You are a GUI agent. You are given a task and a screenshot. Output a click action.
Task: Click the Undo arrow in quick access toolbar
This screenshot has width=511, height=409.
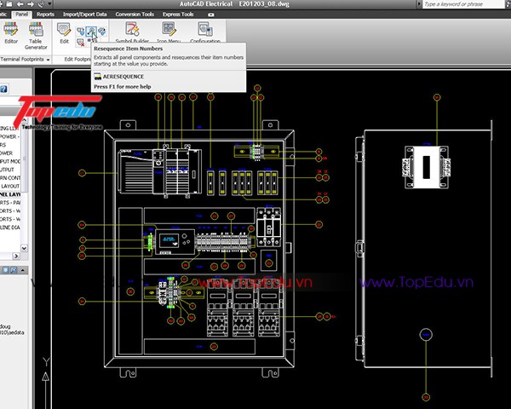[20, 4]
